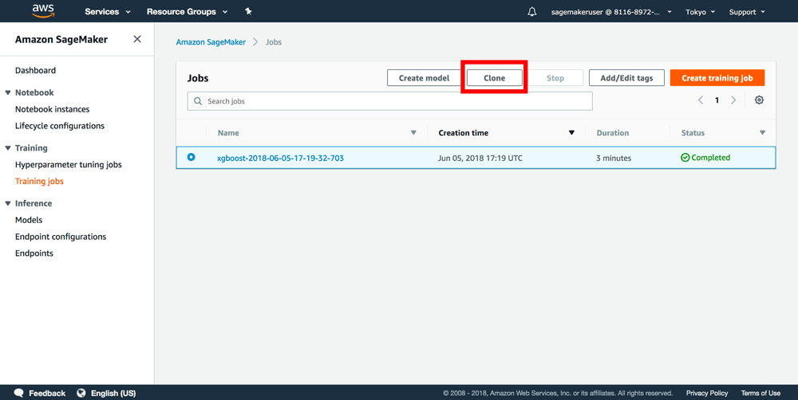Viewport: 798px width, 400px height.
Task: Click the Feedback footer link
Action: tap(47, 393)
